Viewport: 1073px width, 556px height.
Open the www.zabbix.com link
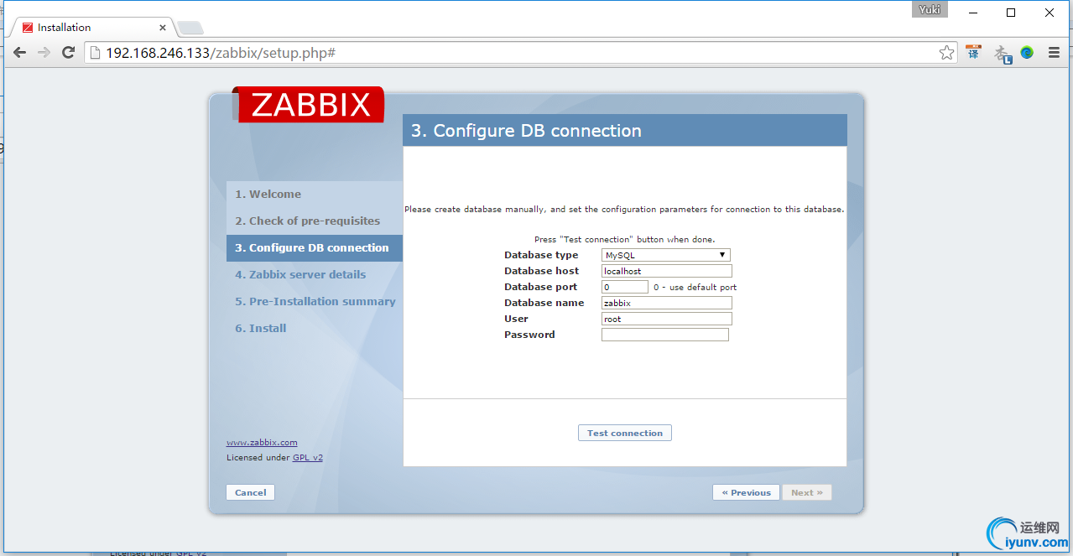(262, 442)
